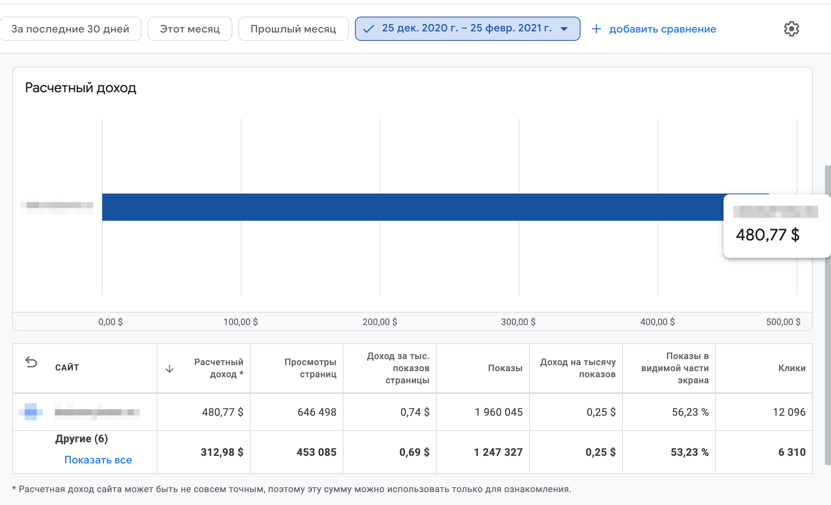
Task: Click Показать все link
Action: pyautogui.click(x=98, y=460)
